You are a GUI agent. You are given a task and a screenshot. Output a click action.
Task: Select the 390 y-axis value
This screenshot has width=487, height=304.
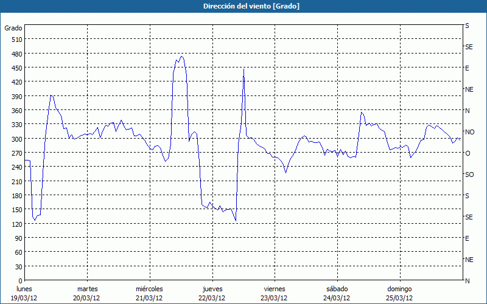pos(17,97)
